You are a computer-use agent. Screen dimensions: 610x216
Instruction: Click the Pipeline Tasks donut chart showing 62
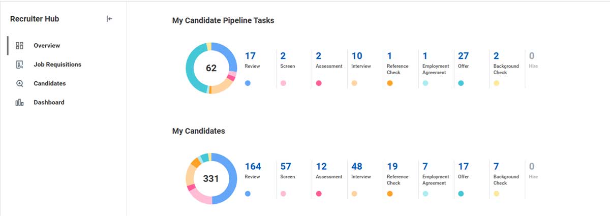[211, 68]
